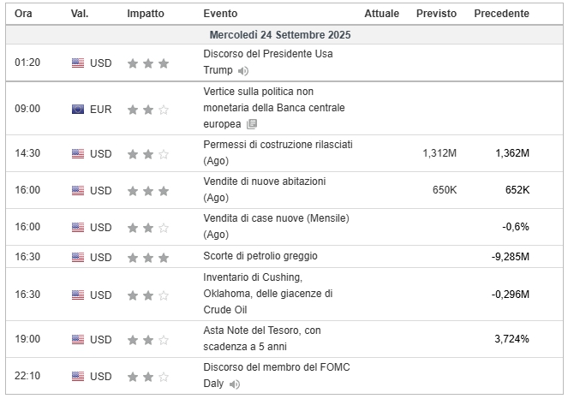568x399 pixels.
Task: Click the Evento column header
Action: point(221,14)
